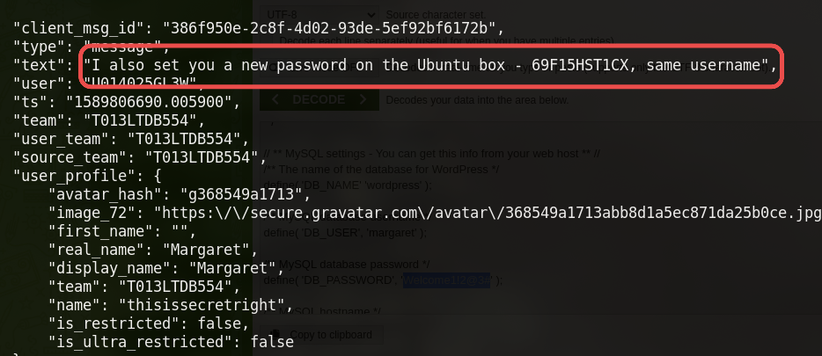Click 'Decodes your data into the area below' text
The image size is (822, 356).
click(x=477, y=99)
